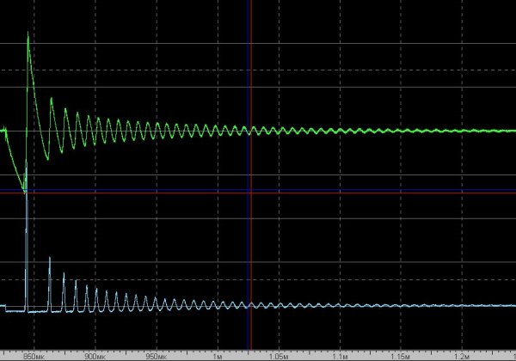Viewport: 516px width, 361px height.
Task: Click the vertical time cursor line
Action: point(250,86)
